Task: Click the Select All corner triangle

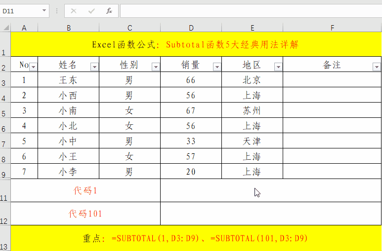Action: point(6,27)
